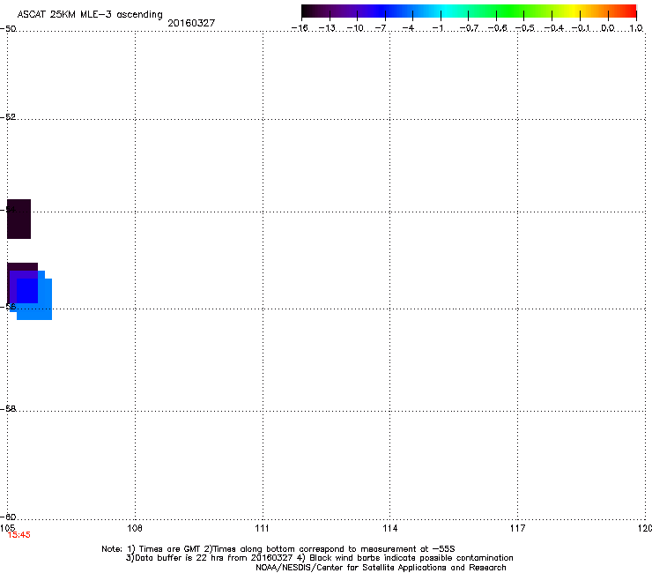
Task: Click the red end of the color scale
Action: (628, 11)
